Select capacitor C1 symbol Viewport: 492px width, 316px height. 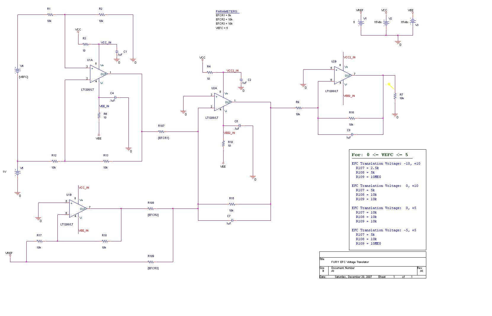[117, 52]
